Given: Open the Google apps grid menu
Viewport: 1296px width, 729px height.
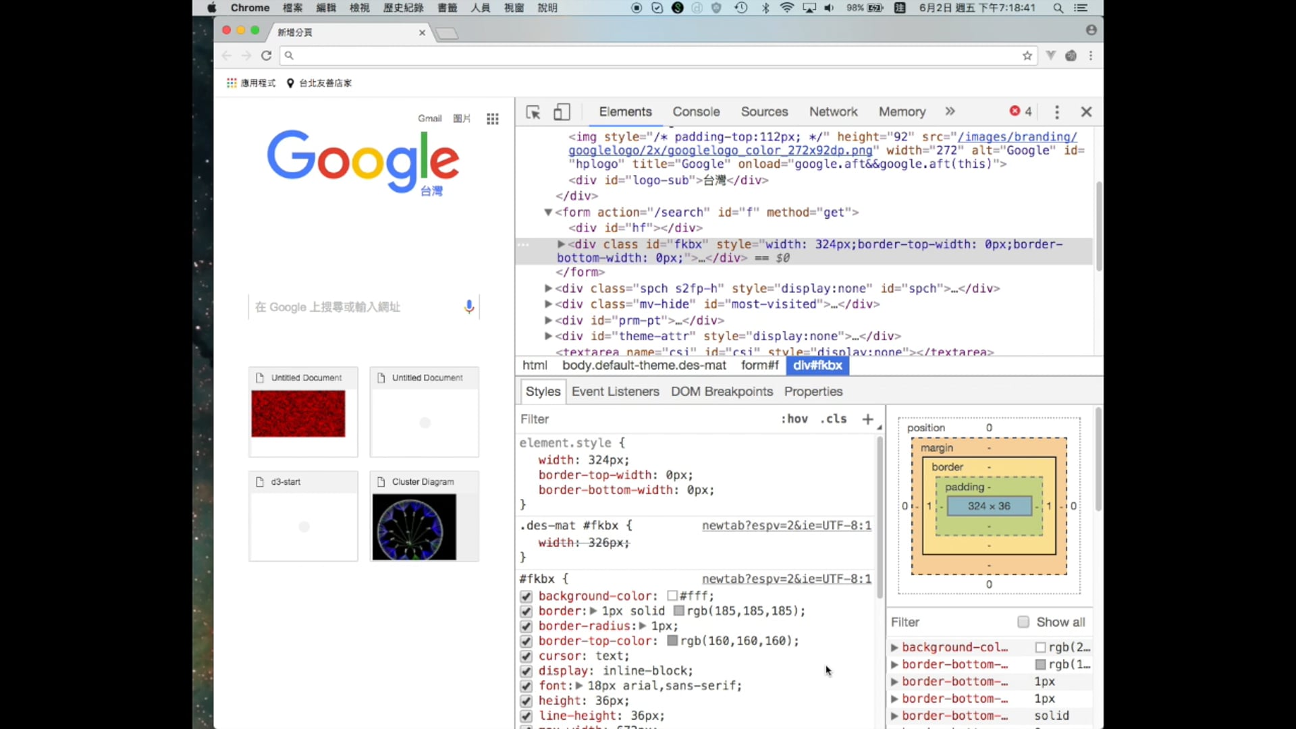Looking at the screenshot, I should [x=492, y=118].
